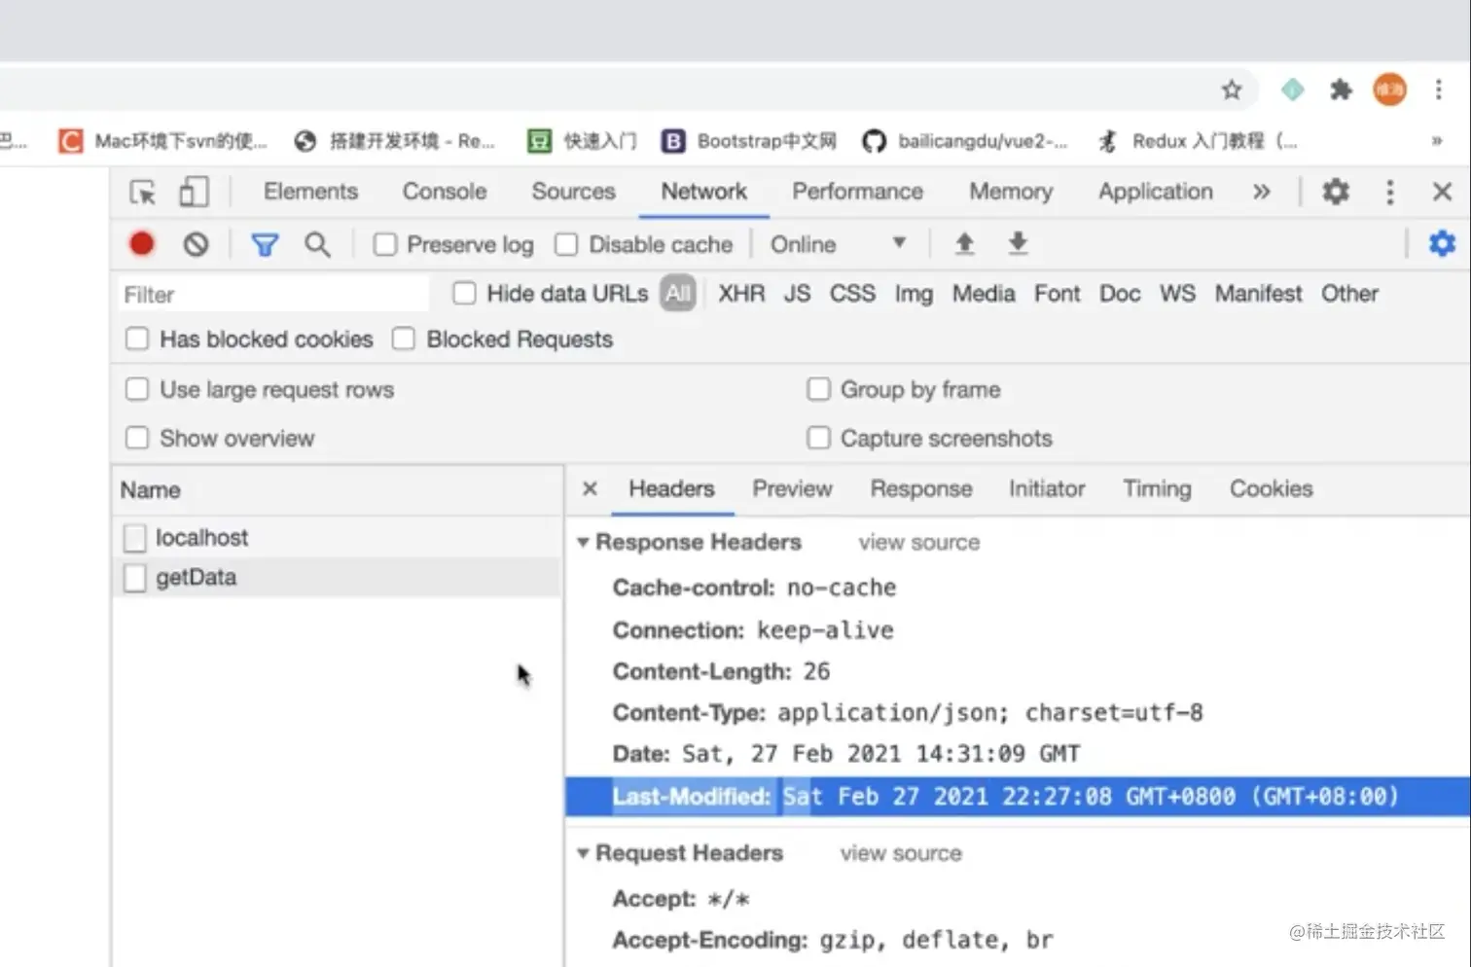
Task: Select the getData request row
Action: coord(337,577)
